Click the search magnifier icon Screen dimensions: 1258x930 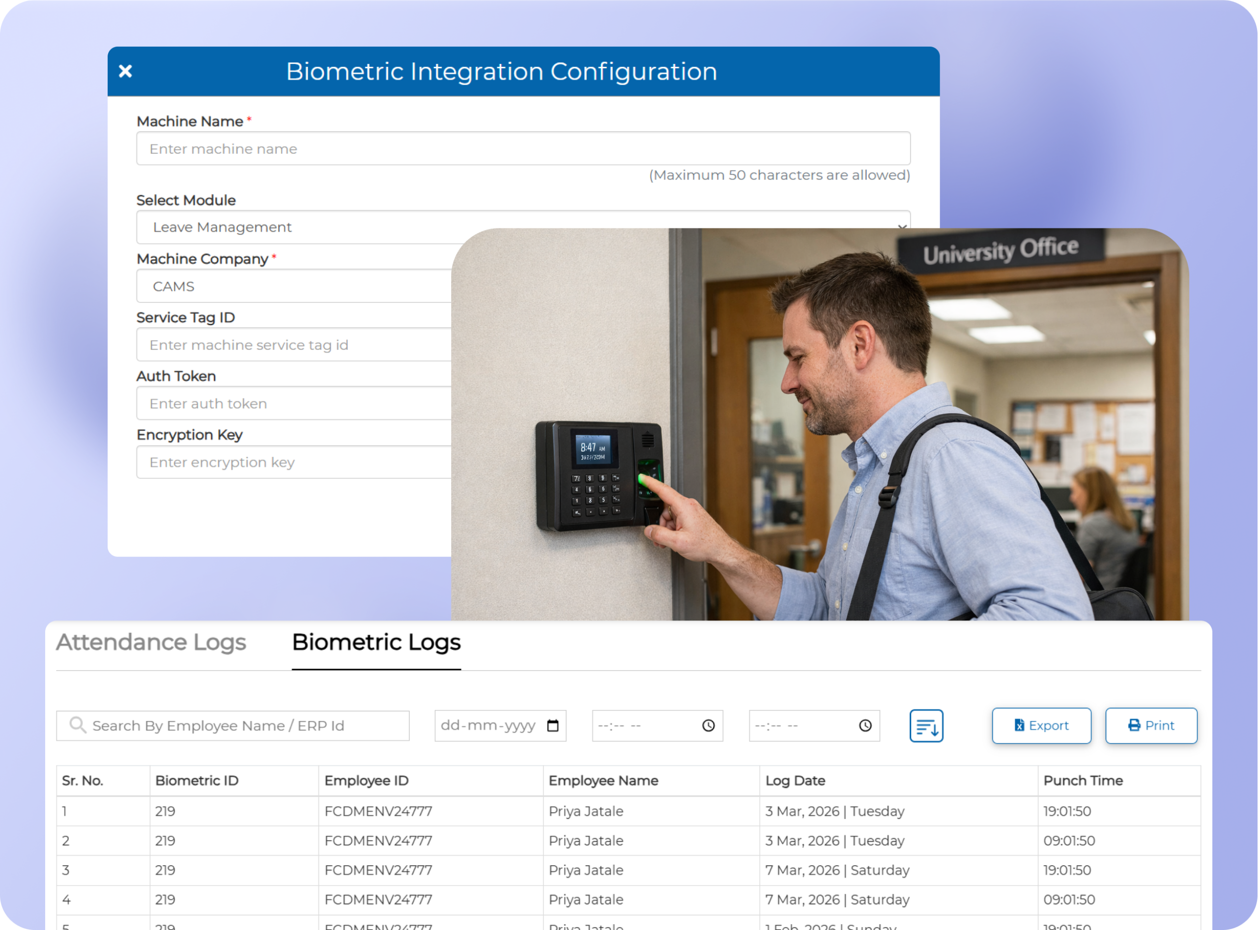(77, 725)
